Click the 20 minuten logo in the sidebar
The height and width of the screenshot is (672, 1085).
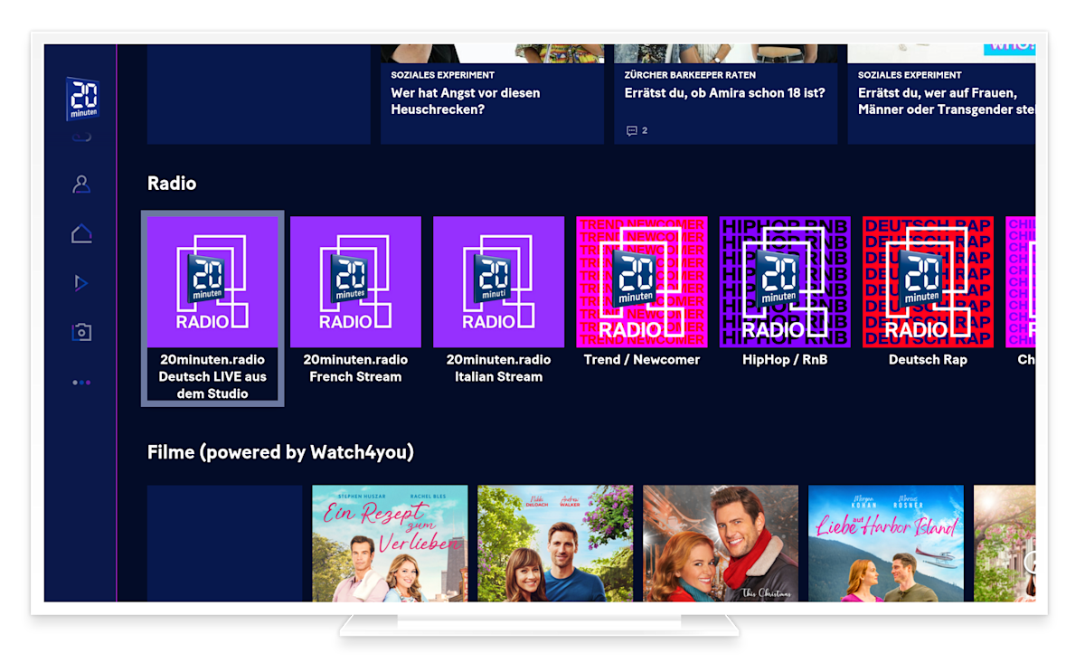(81, 99)
